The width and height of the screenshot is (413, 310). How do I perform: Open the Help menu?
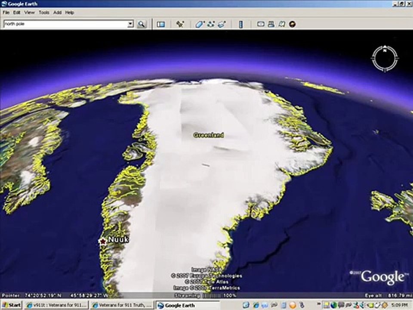pos(70,12)
